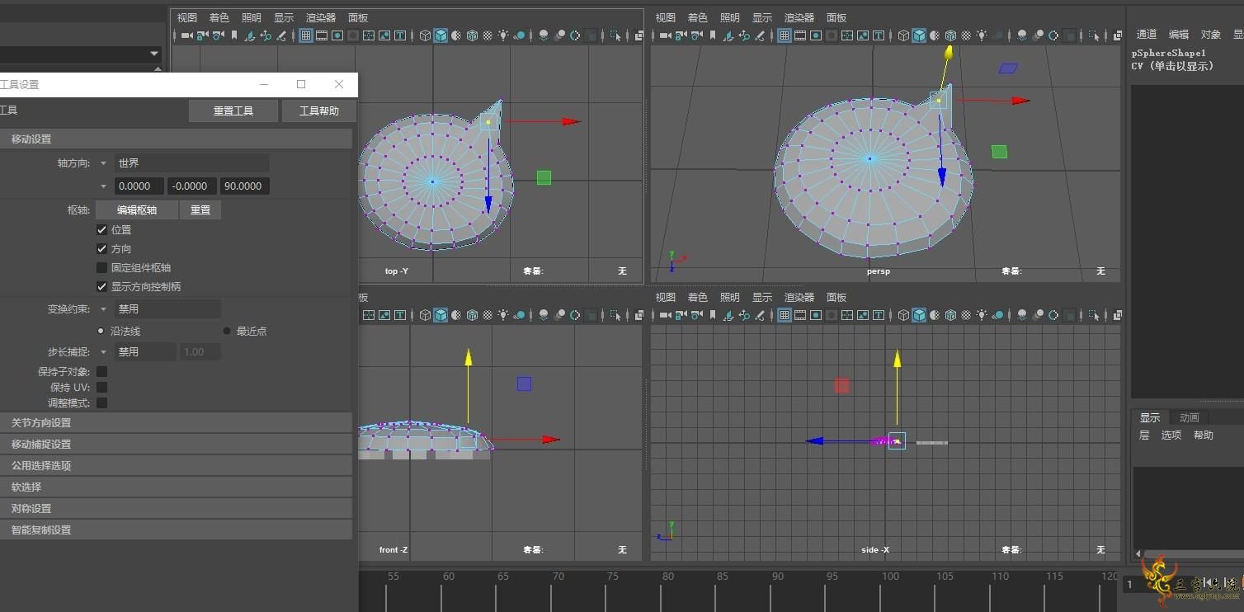Click the green plane handle in persp view
1244x612 pixels.
pyautogui.click(x=999, y=152)
